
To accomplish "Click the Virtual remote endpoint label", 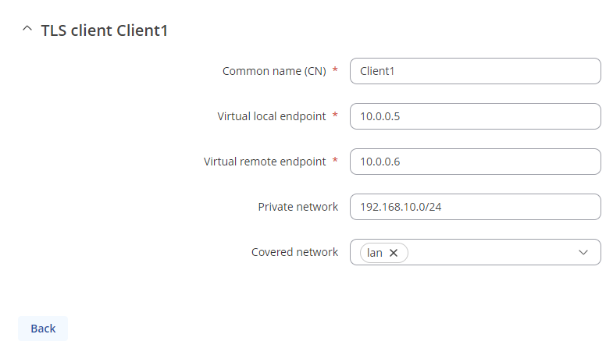I will click(264, 162).
